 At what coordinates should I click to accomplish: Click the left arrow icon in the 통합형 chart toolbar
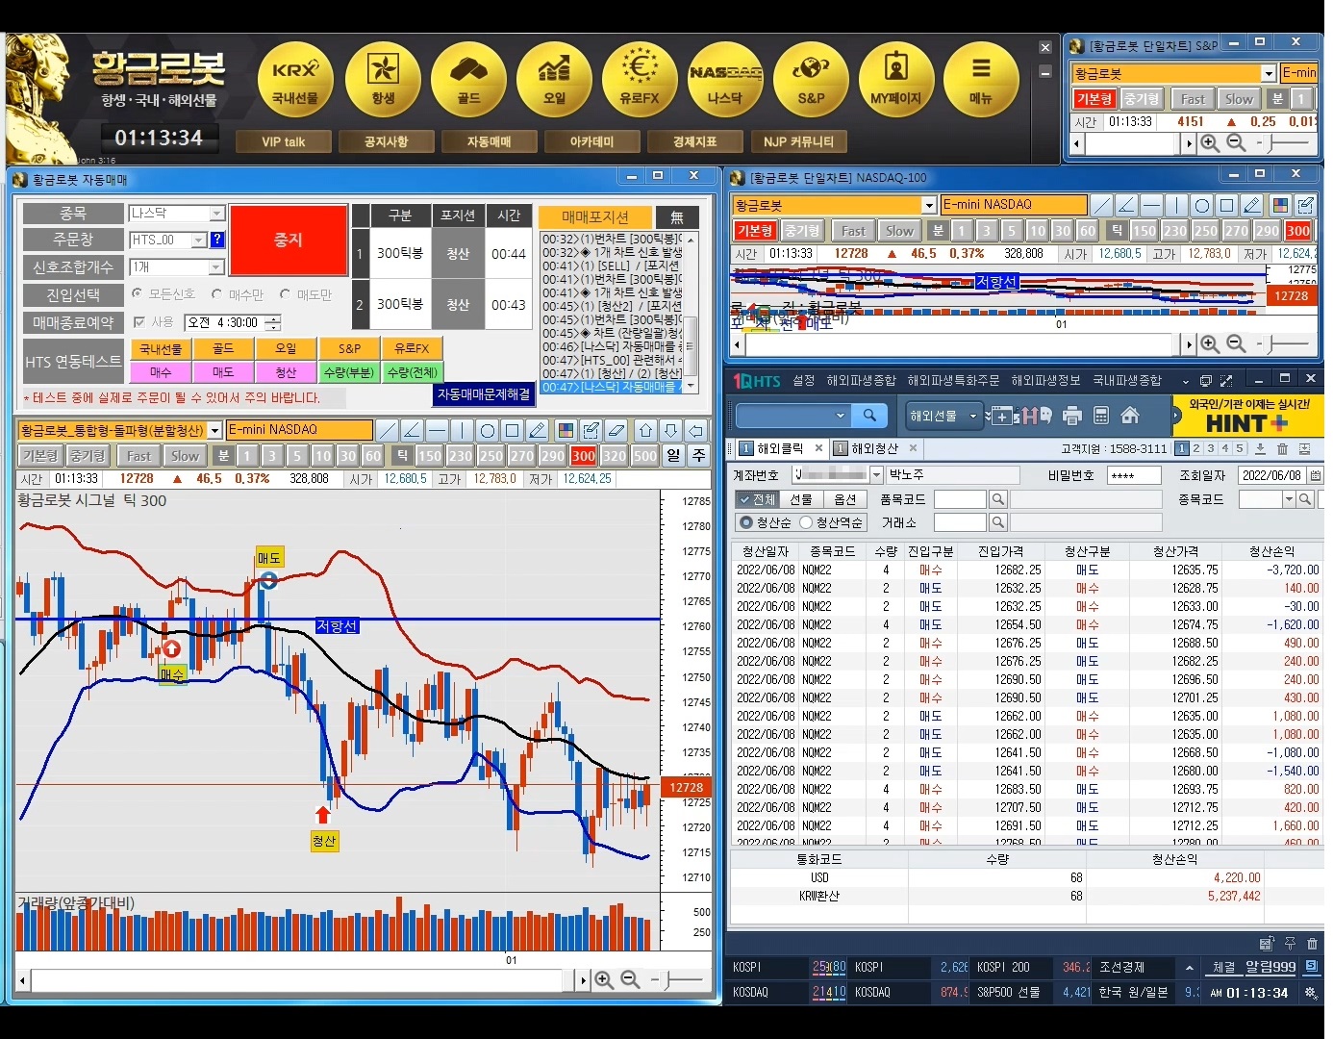click(696, 430)
